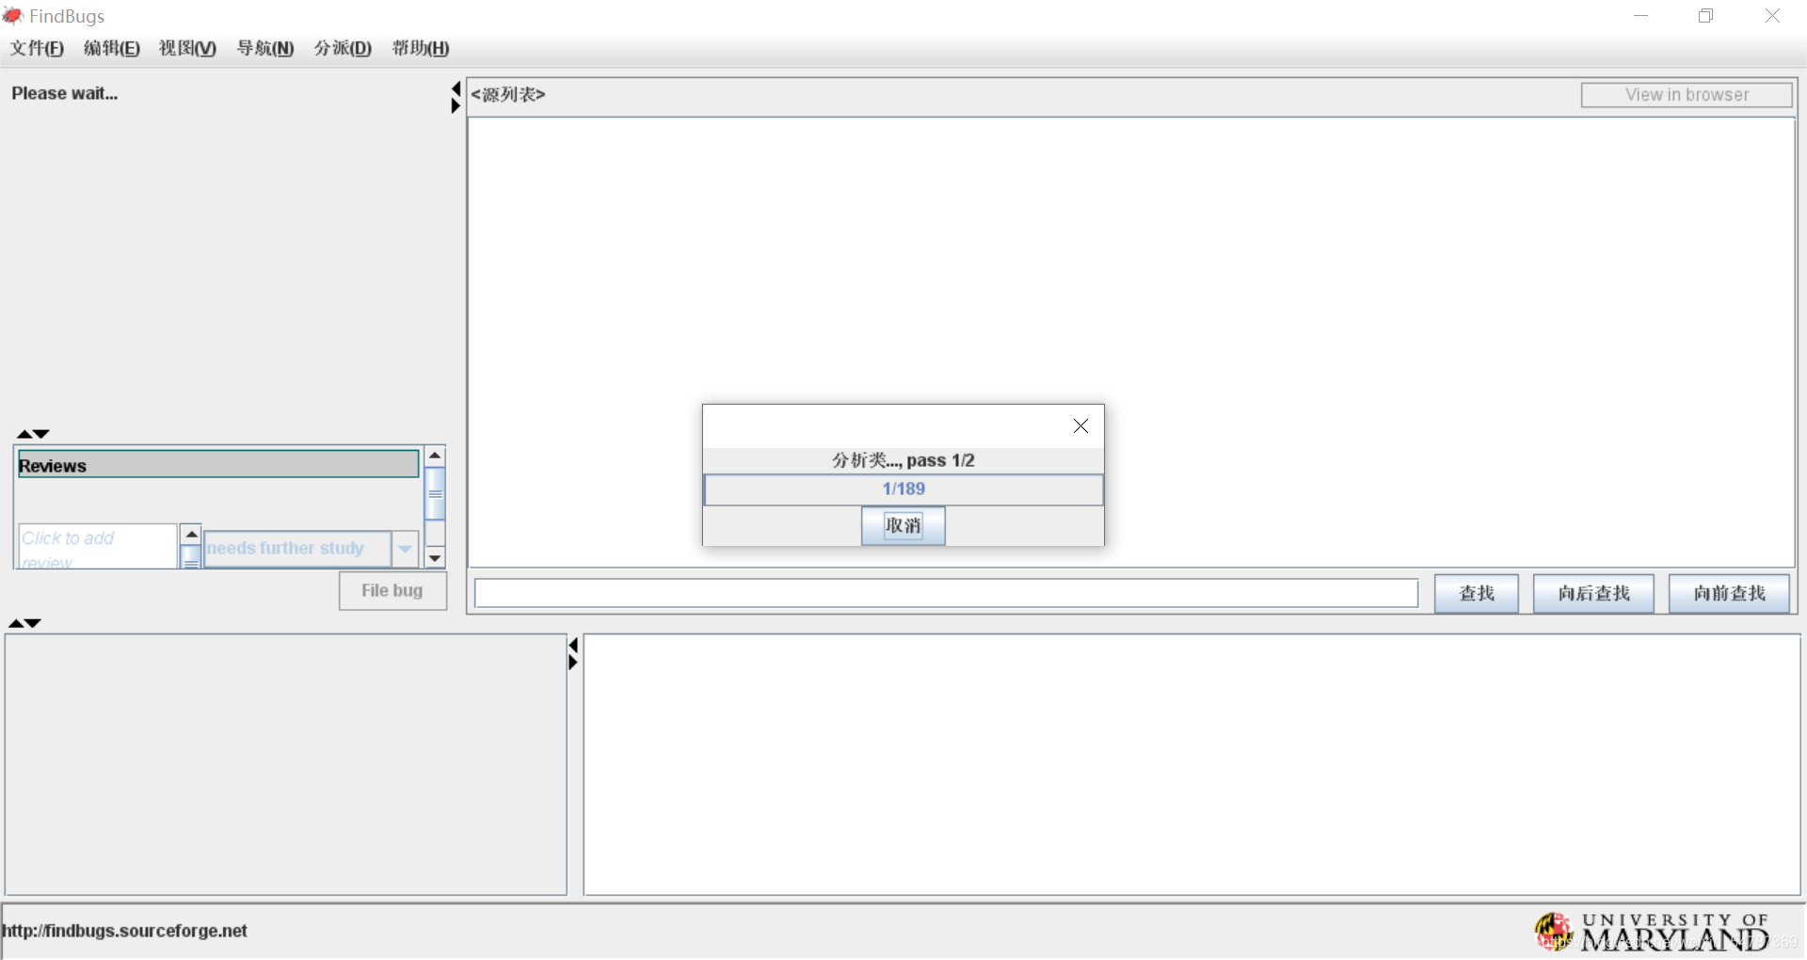Click the View in browser button
Image resolution: width=1807 pixels, height=960 pixels.
pos(1687,95)
